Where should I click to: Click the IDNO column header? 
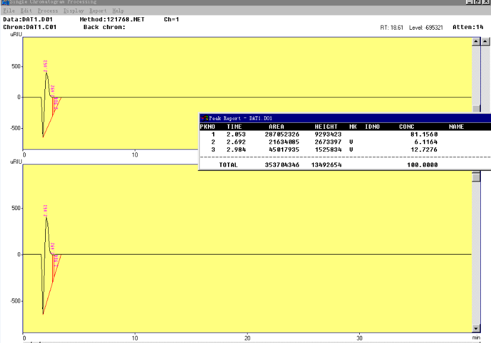coord(372,127)
